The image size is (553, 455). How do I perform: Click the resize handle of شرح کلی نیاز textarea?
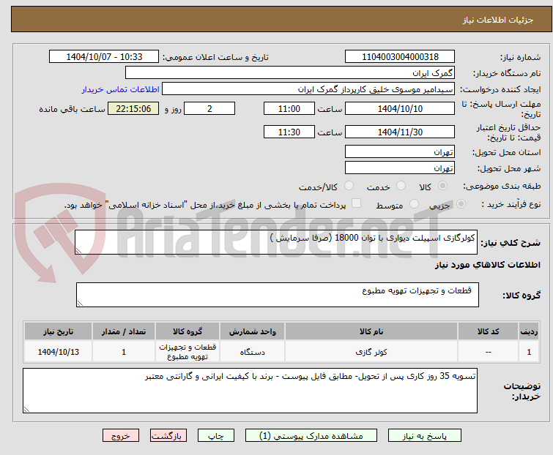coord(78,251)
